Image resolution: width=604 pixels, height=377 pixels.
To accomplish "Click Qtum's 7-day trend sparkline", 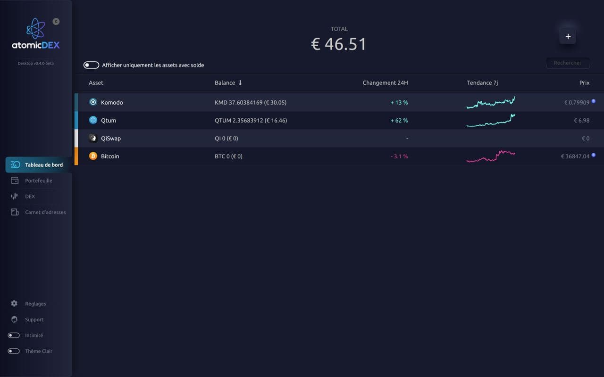I will point(491,120).
